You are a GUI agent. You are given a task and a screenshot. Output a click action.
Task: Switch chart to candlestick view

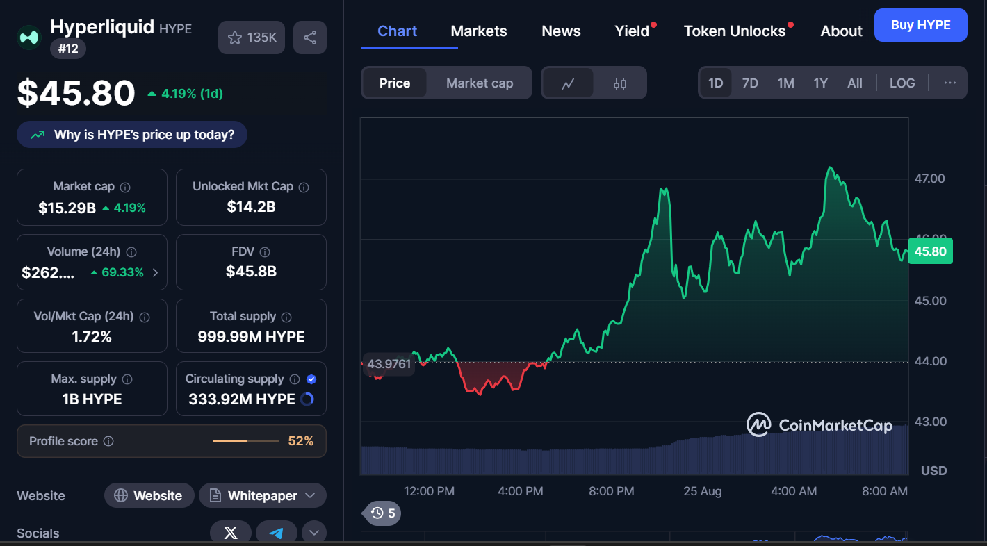click(x=620, y=83)
